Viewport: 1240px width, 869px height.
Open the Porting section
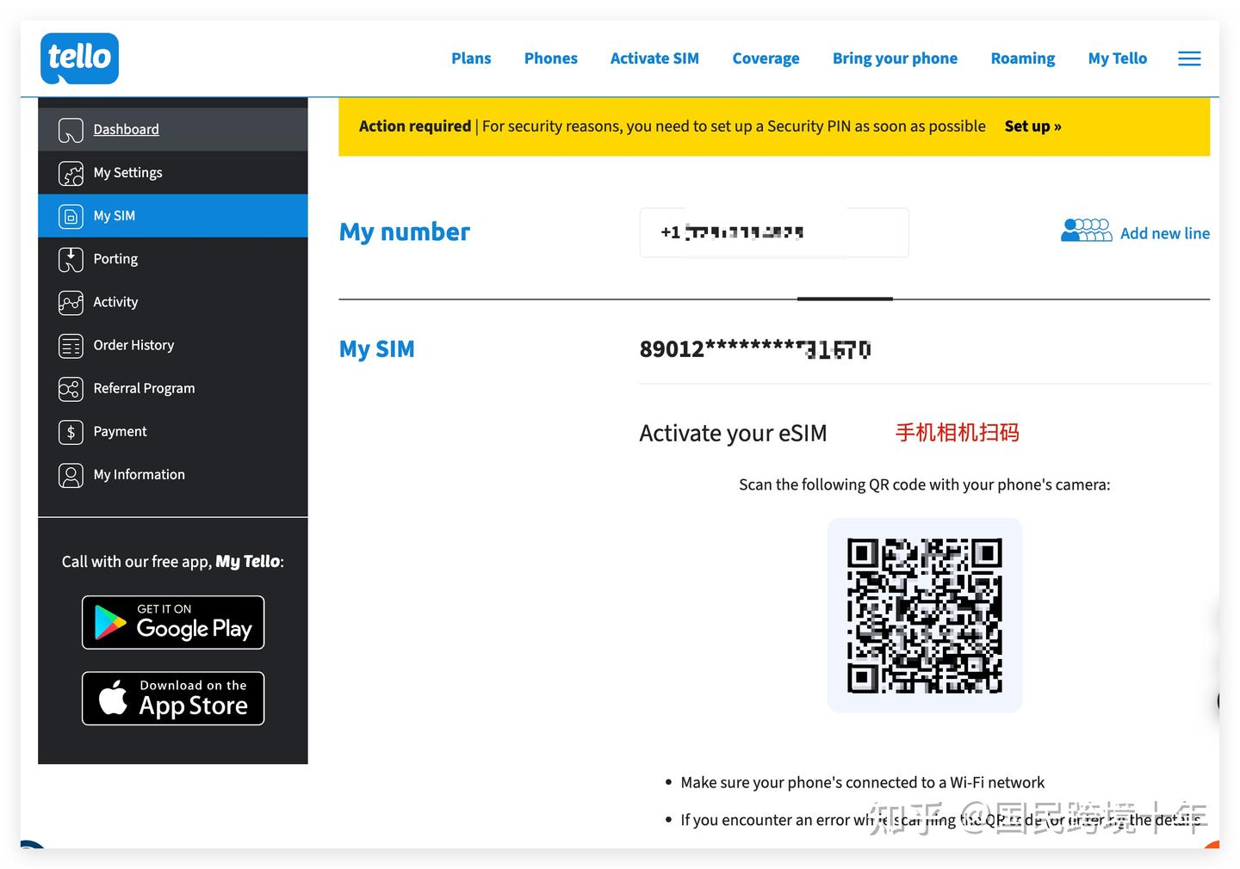(173, 259)
